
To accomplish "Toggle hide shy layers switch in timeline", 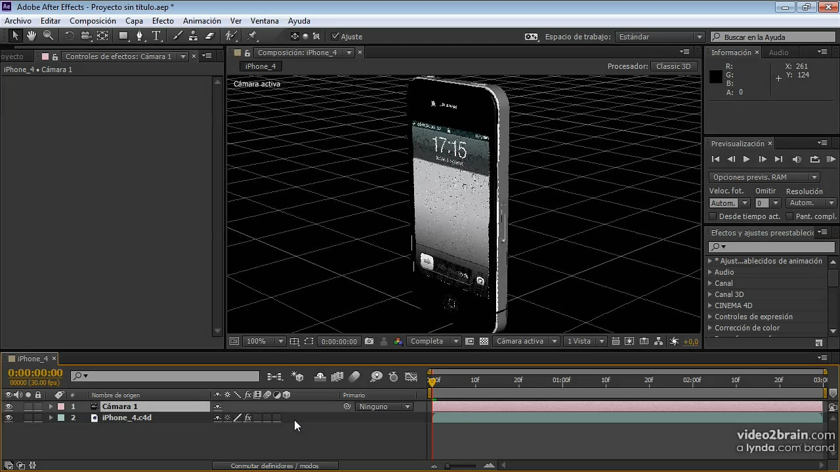I will point(320,377).
